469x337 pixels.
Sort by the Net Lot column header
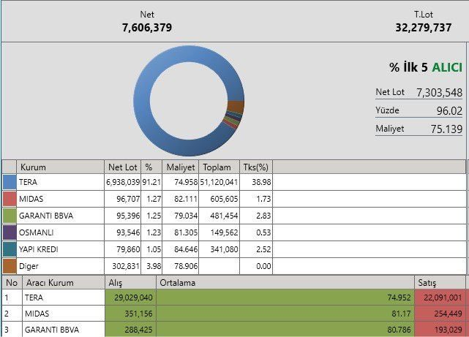click(123, 167)
